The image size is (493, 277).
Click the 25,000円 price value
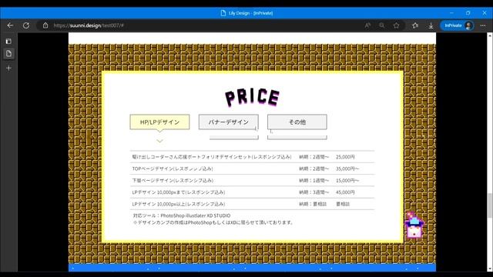pos(345,157)
